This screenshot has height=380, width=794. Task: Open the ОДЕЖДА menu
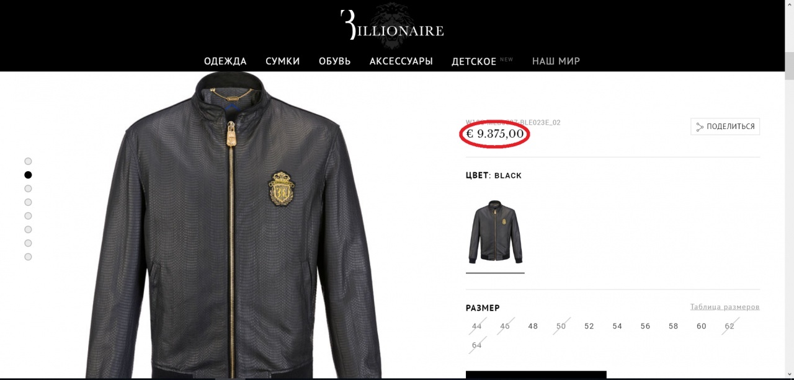tap(225, 61)
